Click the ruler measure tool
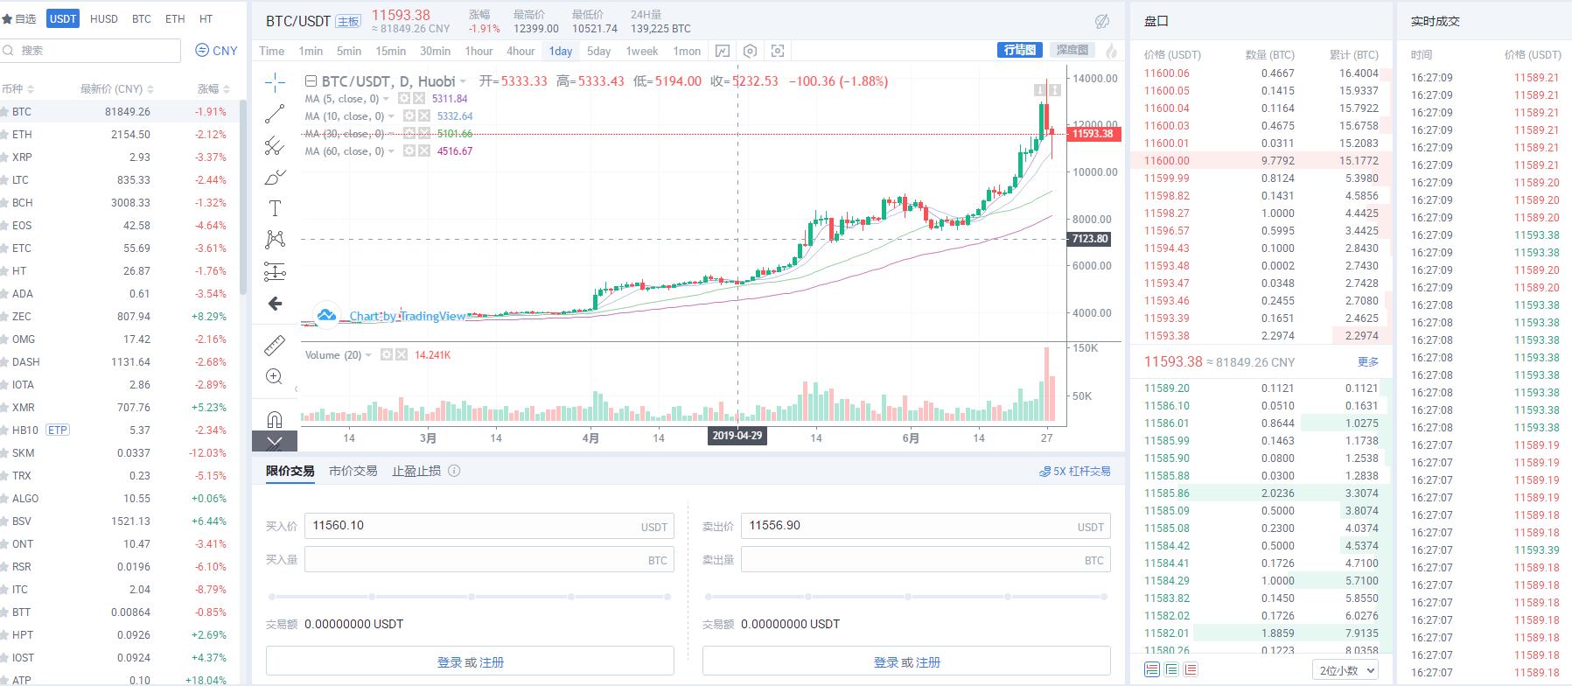Viewport: 1572px width, 686px height. point(275,346)
